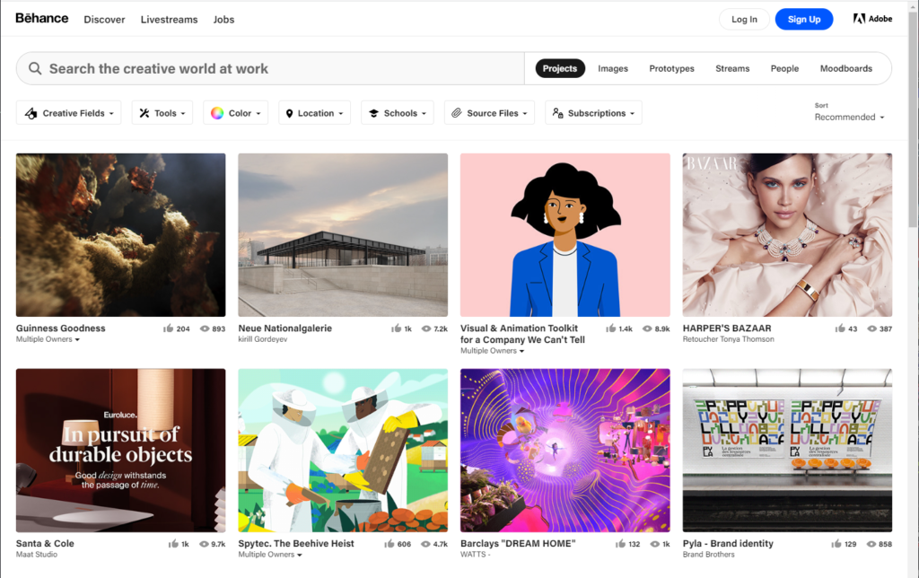Click the Log In button
Screen dimensions: 919x578
tap(744, 20)
